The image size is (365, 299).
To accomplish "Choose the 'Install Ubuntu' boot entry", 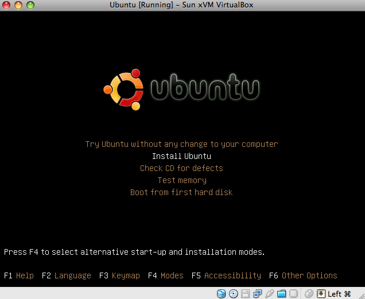I will click(x=181, y=156).
